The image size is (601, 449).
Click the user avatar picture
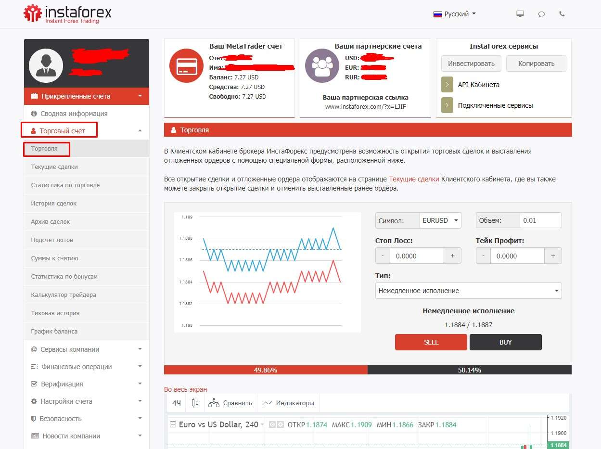pyautogui.click(x=46, y=65)
